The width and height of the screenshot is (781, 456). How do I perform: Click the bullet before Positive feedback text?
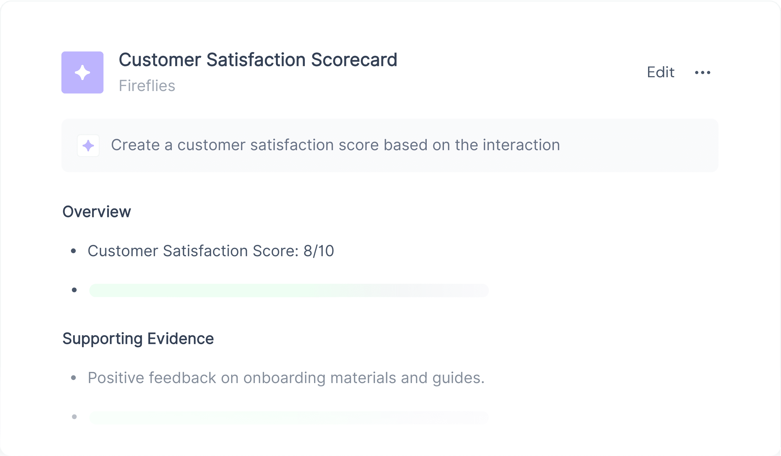coord(73,378)
